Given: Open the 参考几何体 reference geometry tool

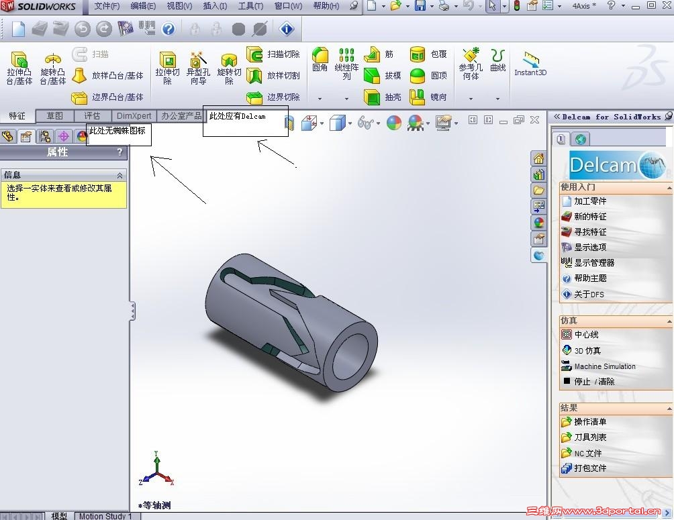Looking at the screenshot, I should coord(471,64).
